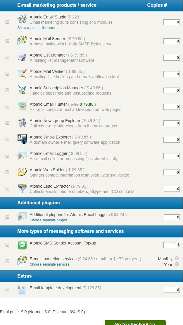Check the Atomic Email Studio checkbox
This screenshot has height=325, width=183.
7,22
